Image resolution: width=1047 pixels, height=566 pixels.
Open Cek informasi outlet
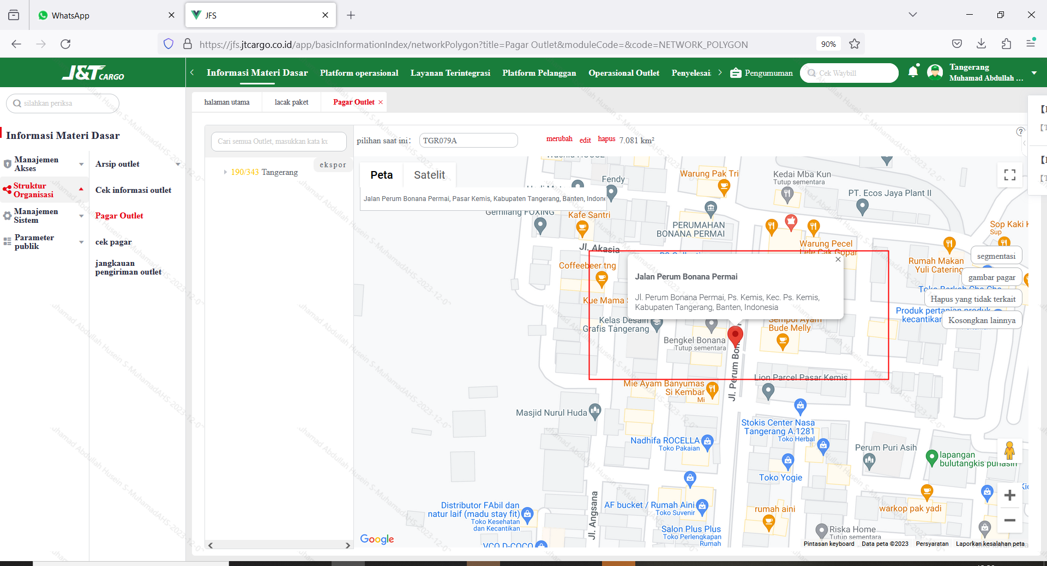point(133,190)
